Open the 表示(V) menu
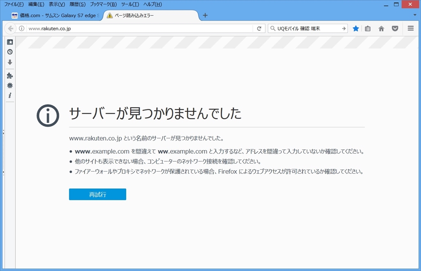Screen dimensions: 421x271 [x=57, y=4]
